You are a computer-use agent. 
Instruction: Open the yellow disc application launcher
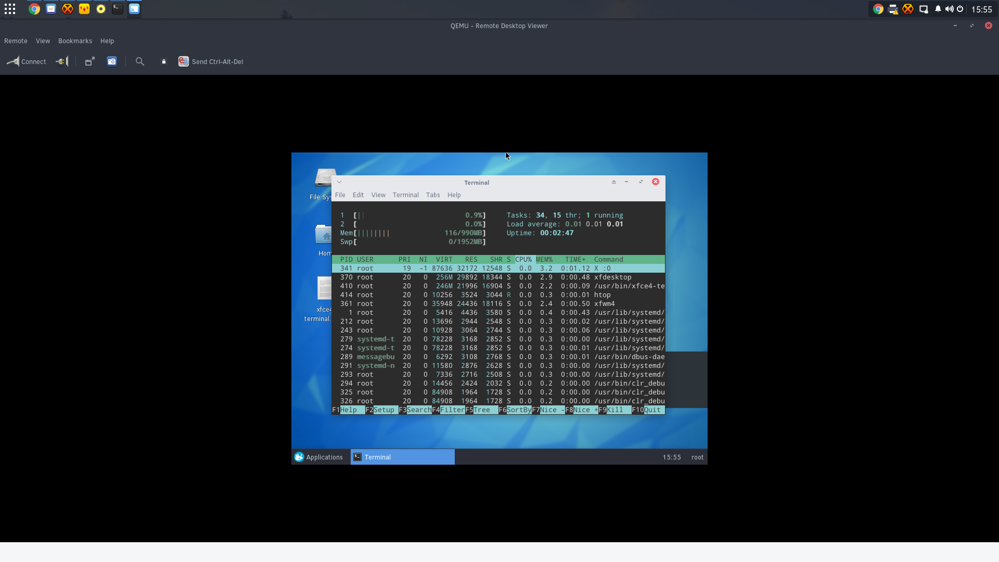click(101, 9)
